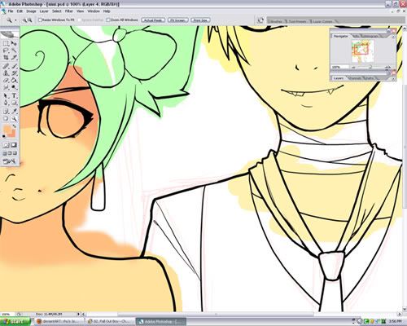Choose Full Screen Mode without menu bar

[x=15, y=153]
